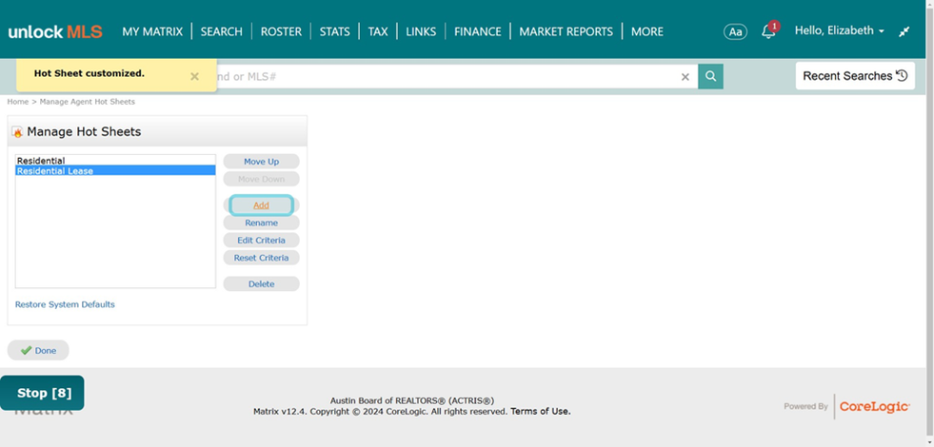Click the collapse-arrows icon by the user name
The image size is (934, 447).
(x=904, y=31)
